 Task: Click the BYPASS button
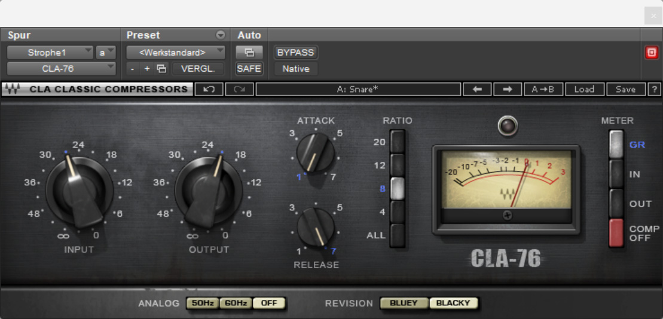tap(295, 53)
